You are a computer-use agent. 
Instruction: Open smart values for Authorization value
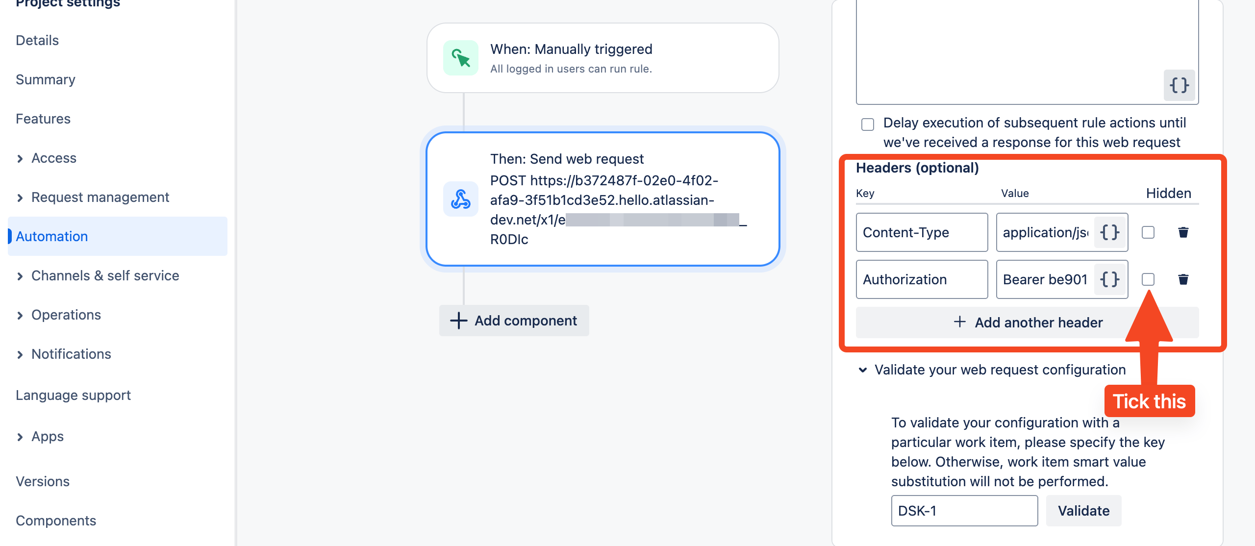click(x=1110, y=279)
